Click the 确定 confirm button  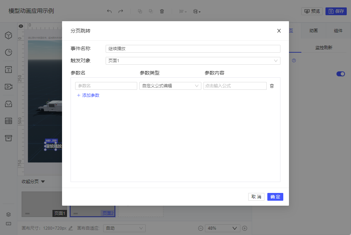[275, 197]
